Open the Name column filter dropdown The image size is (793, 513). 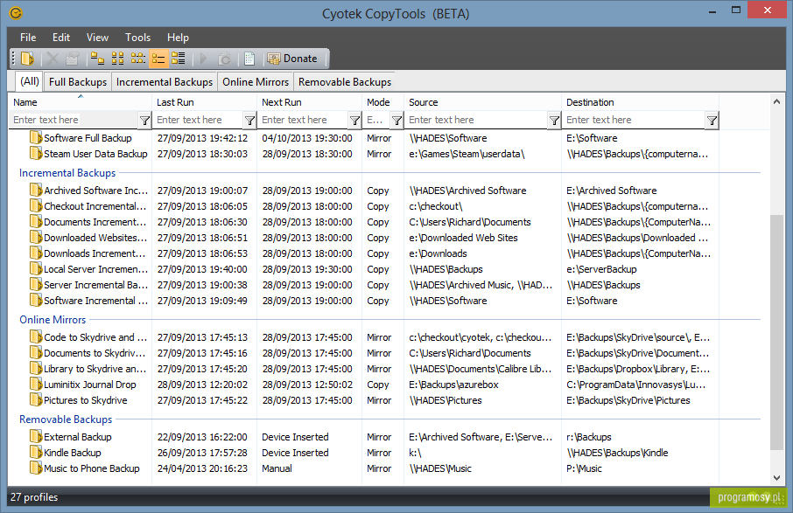tap(144, 121)
